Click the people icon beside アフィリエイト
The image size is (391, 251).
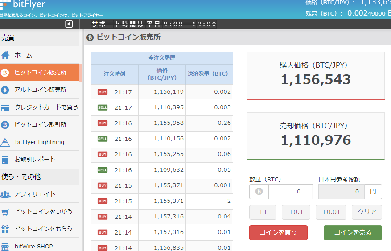point(5,194)
